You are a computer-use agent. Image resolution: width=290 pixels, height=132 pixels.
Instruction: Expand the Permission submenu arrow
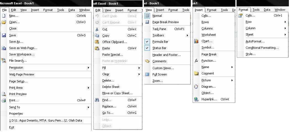click(88, 68)
